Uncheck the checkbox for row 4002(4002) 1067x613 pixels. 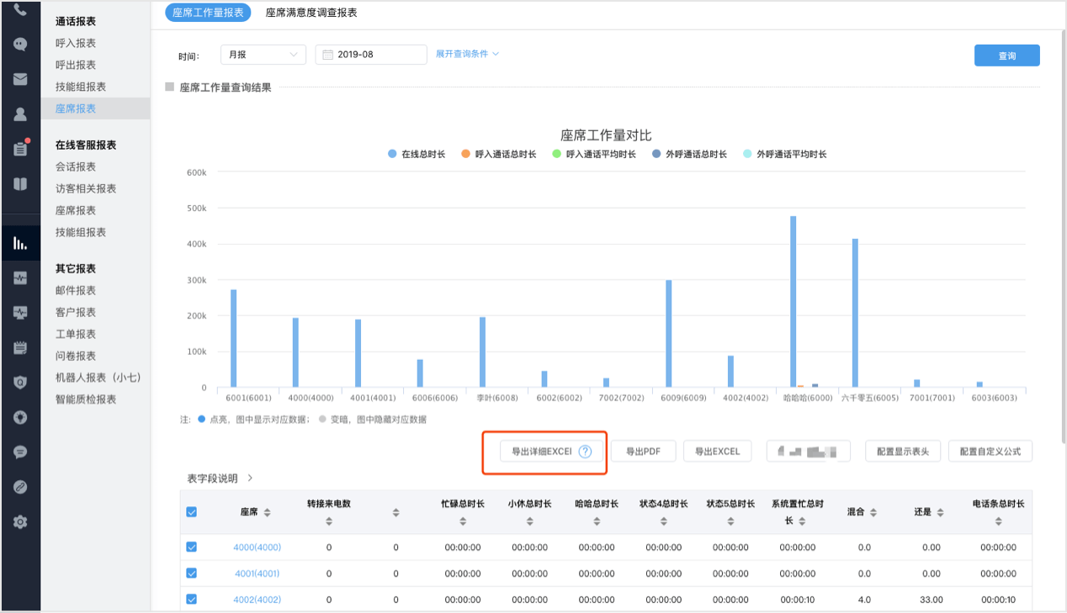[191, 600]
